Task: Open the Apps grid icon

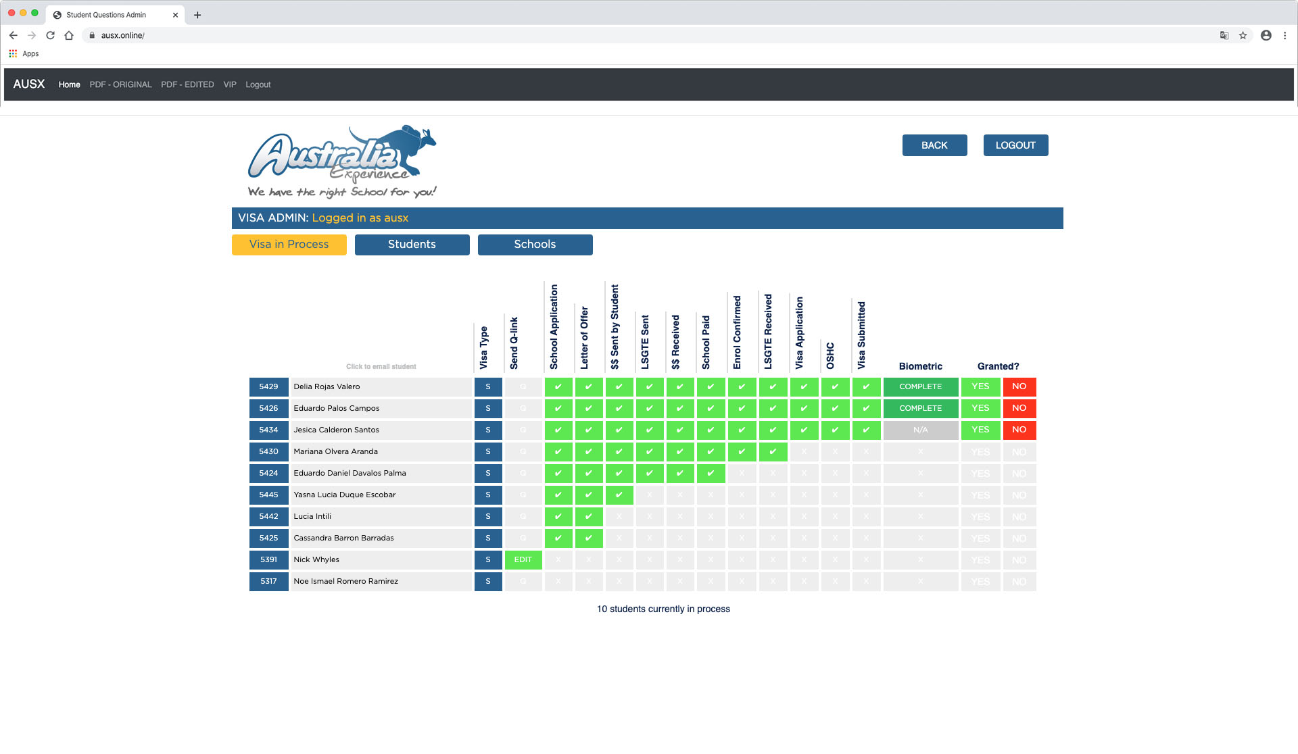Action: tap(13, 53)
